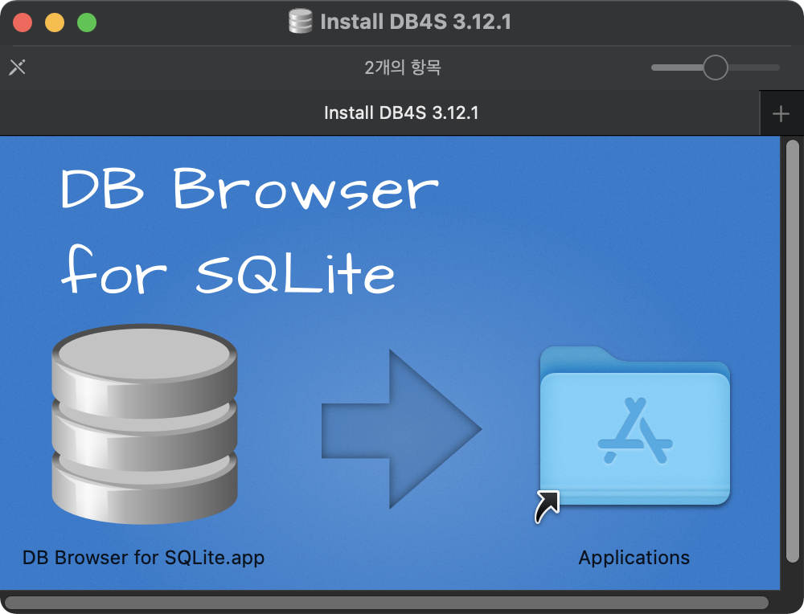Select the Applications folder shortcut icon
804x614 pixels.
(x=634, y=435)
